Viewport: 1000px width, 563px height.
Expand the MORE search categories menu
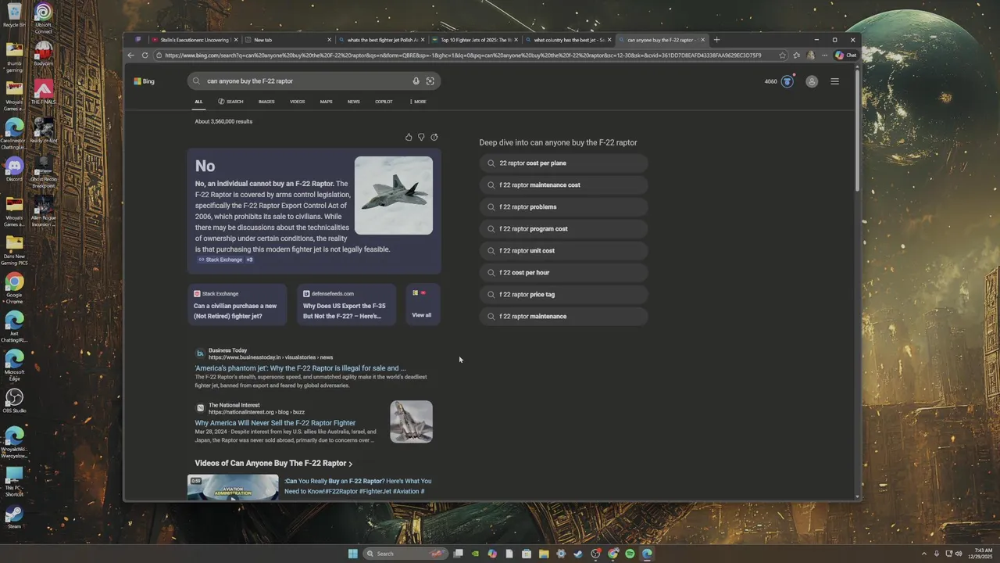[418, 102]
